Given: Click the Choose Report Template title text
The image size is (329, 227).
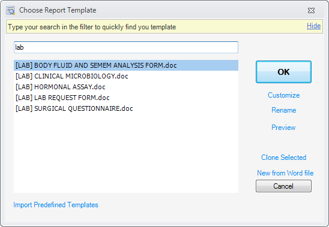Looking at the screenshot, I should coord(58,10).
